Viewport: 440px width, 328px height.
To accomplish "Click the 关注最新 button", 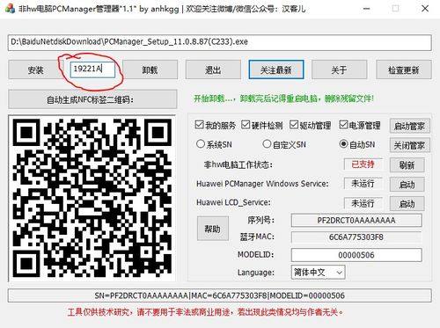I will (x=276, y=69).
